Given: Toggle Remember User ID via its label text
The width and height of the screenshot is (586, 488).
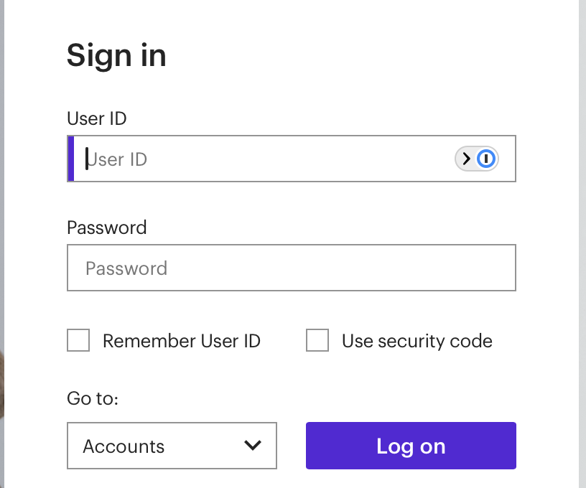Looking at the screenshot, I should click(182, 341).
